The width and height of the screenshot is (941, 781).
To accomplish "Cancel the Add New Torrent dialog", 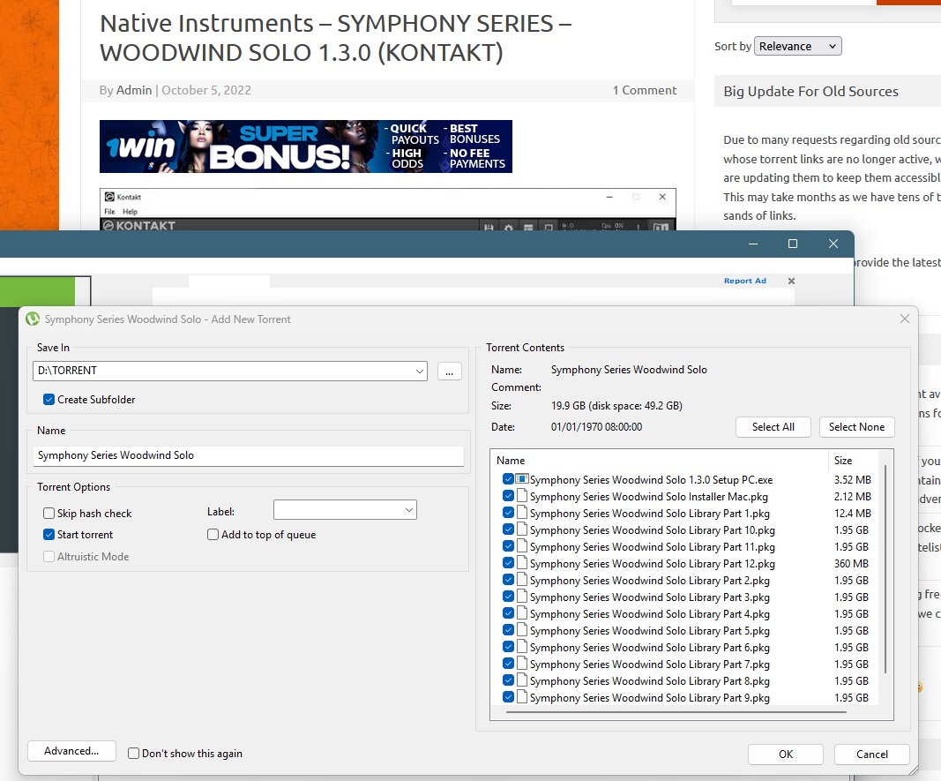I will pos(871,754).
